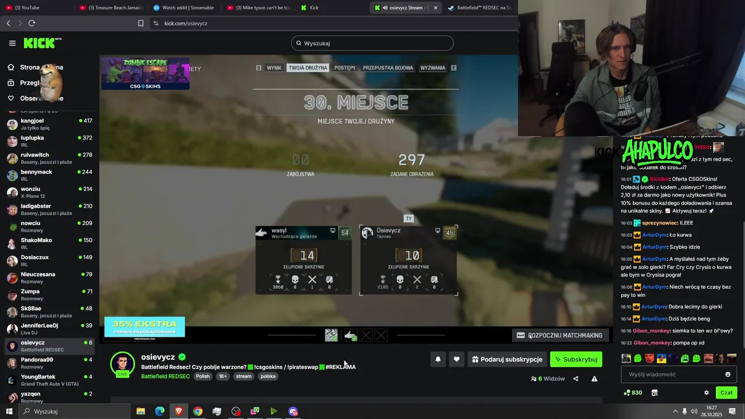The image size is (745, 419).
Task: Open ladigabster channel in sidebar
Action: [49, 210]
